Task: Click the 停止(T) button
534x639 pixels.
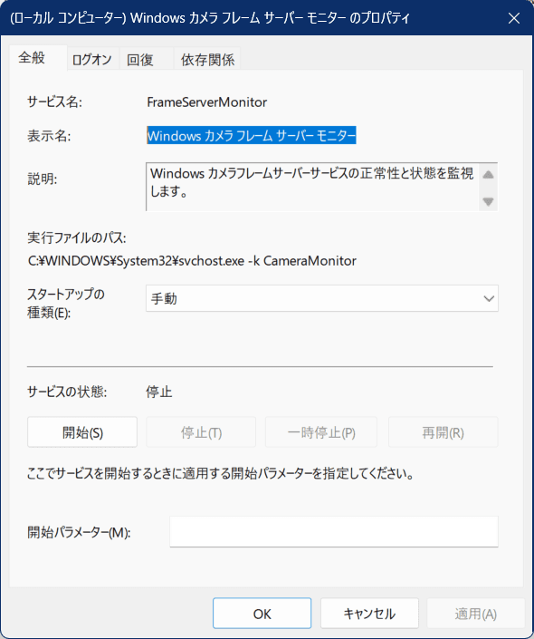Action: pyautogui.click(x=201, y=432)
